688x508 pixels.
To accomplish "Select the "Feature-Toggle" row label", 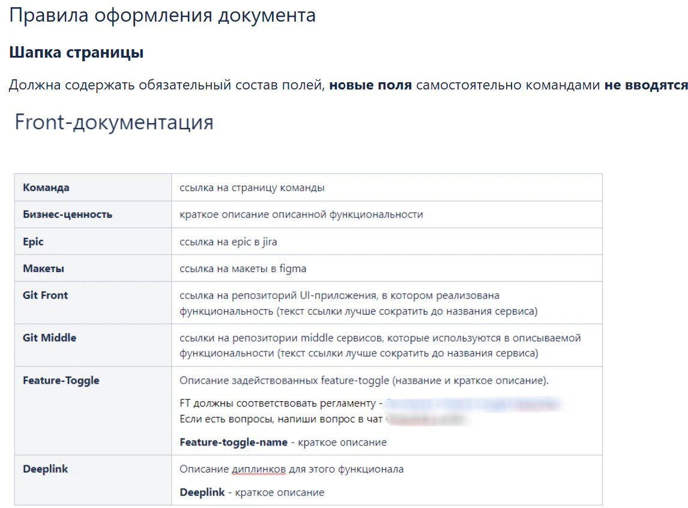I will 61,380.
